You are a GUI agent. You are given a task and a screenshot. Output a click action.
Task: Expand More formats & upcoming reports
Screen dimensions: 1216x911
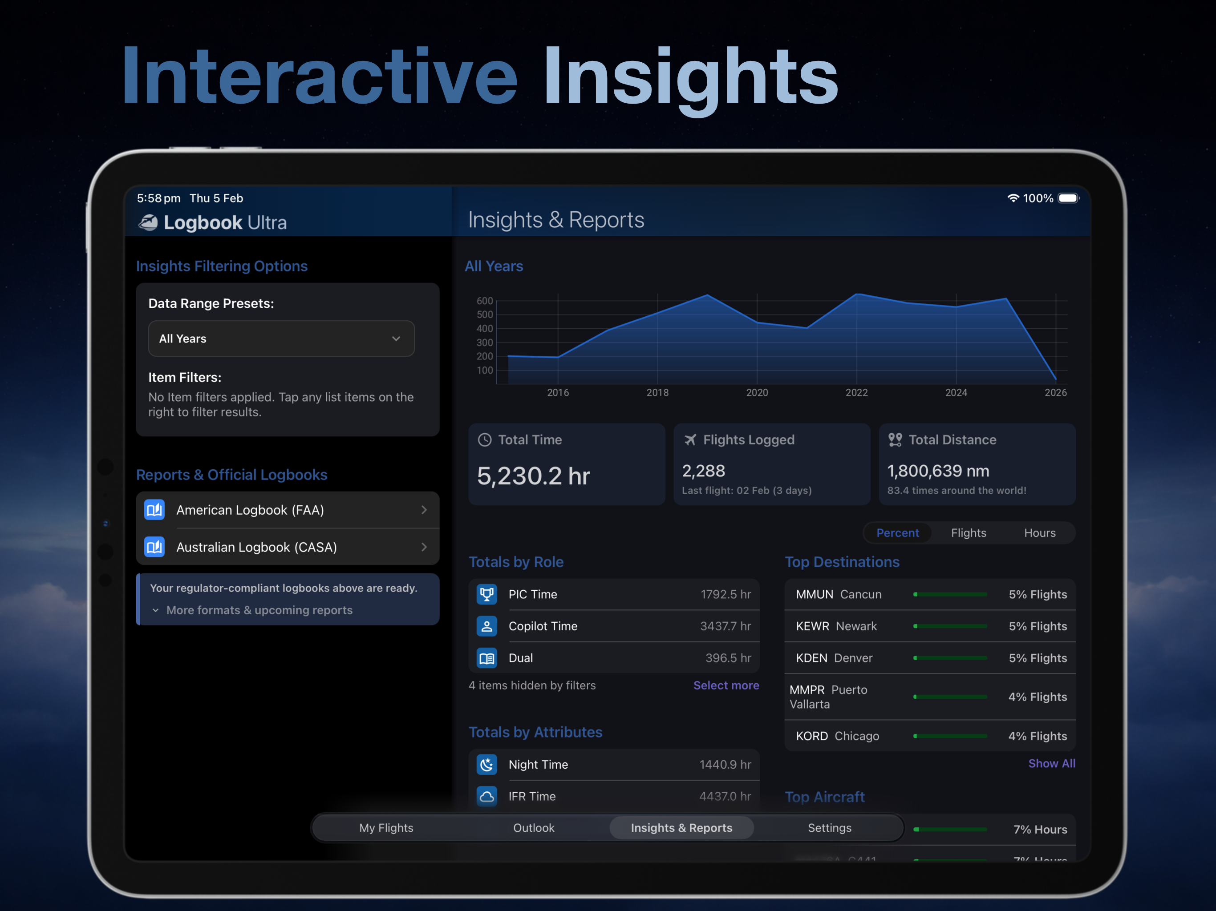pyautogui.click(x=252, y=610)
